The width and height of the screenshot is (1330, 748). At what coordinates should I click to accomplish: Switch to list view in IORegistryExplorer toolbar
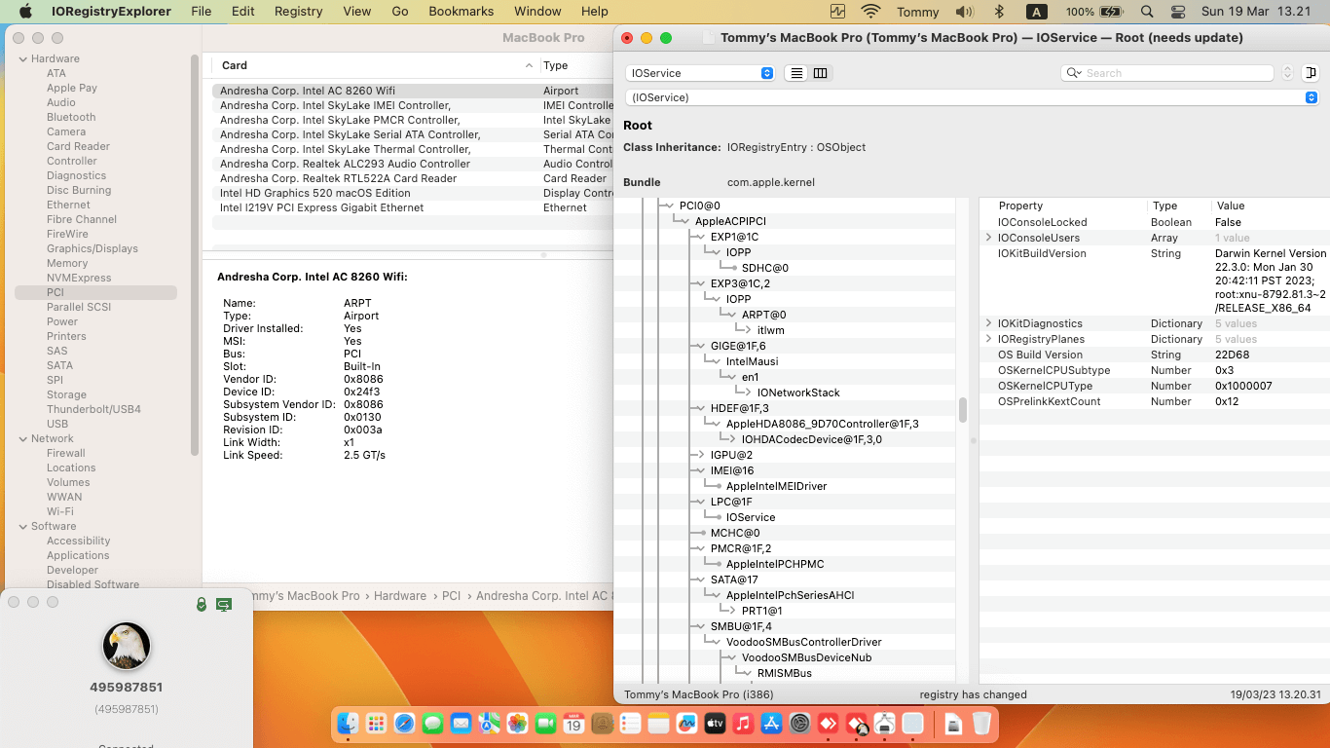pyautogui.click(x=797, y=73)
